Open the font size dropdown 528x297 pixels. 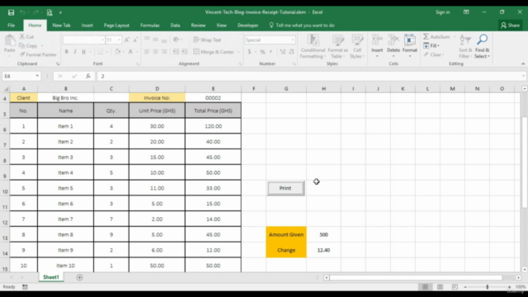point(119,40)
